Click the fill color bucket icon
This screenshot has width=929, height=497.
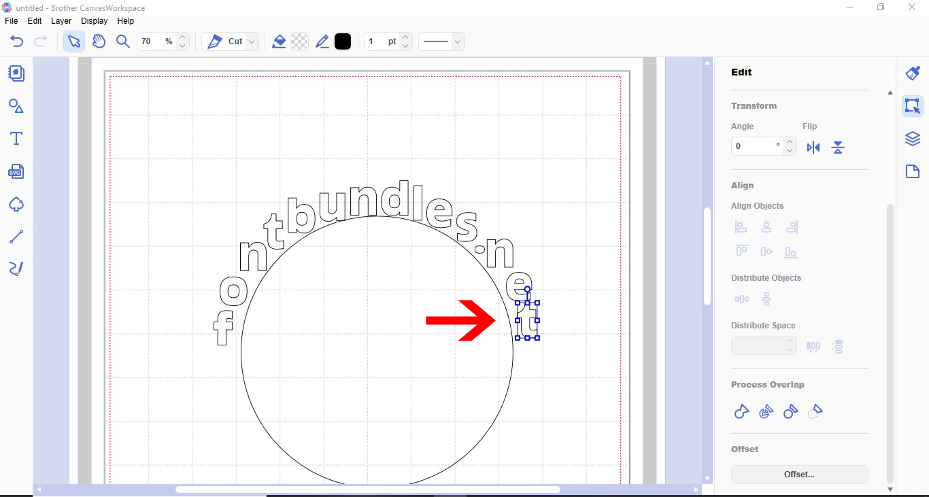coord(279,41)
